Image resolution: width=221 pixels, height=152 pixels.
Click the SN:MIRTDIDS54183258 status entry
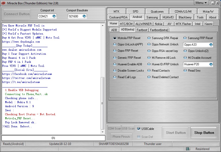point(114,144)
